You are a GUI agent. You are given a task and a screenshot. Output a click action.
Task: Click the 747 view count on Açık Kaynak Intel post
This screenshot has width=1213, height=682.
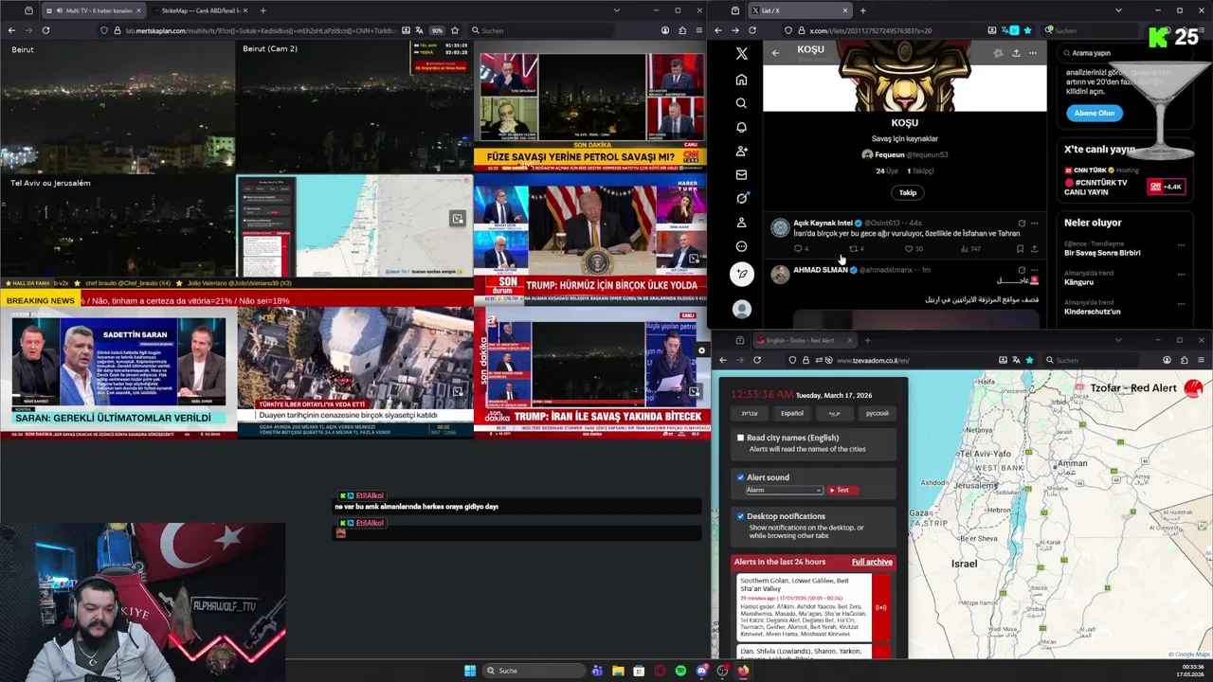970,249
